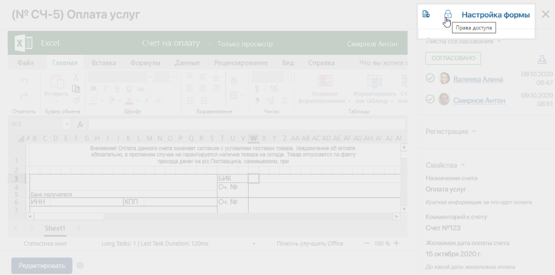This screenshot has height=275, width=555.
Task: Click the access rights lock icon
Action: coord(448,15)
